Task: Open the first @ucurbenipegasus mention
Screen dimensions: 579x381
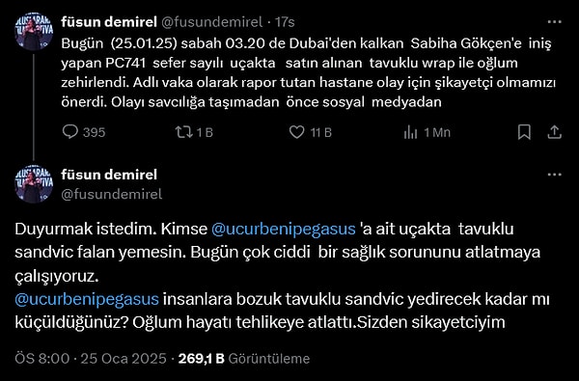Action: 283,230
